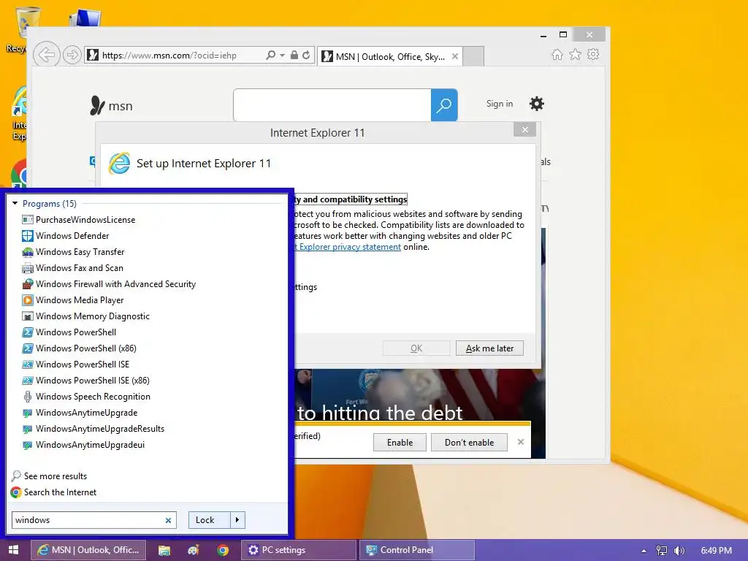Click WindowsAnytimeUpgradeResults icon

[28, 429]
